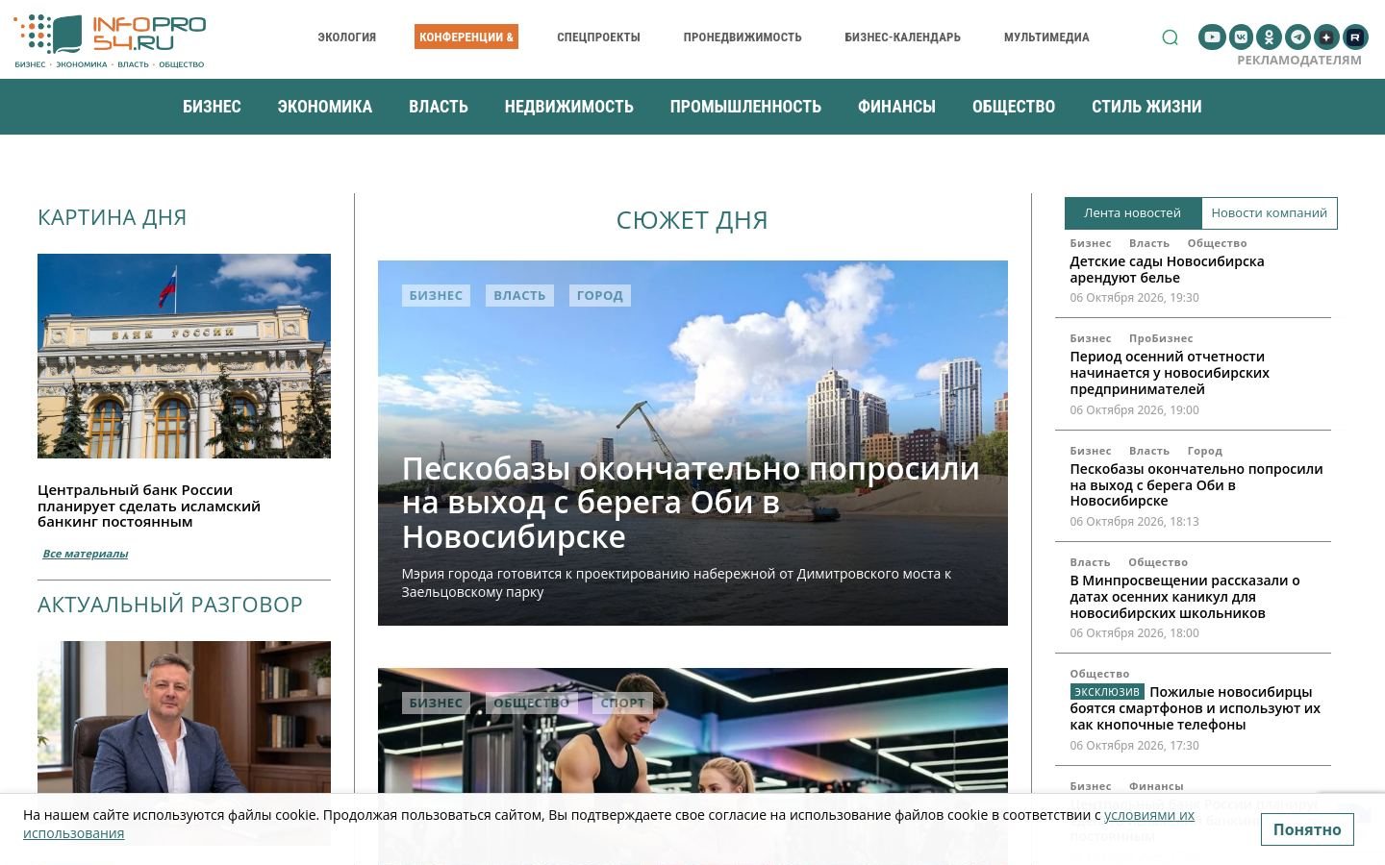This screenshot has width=1385, height=865.
Task: Open the Спецпроекты menu item
Action: click(598, 37)
